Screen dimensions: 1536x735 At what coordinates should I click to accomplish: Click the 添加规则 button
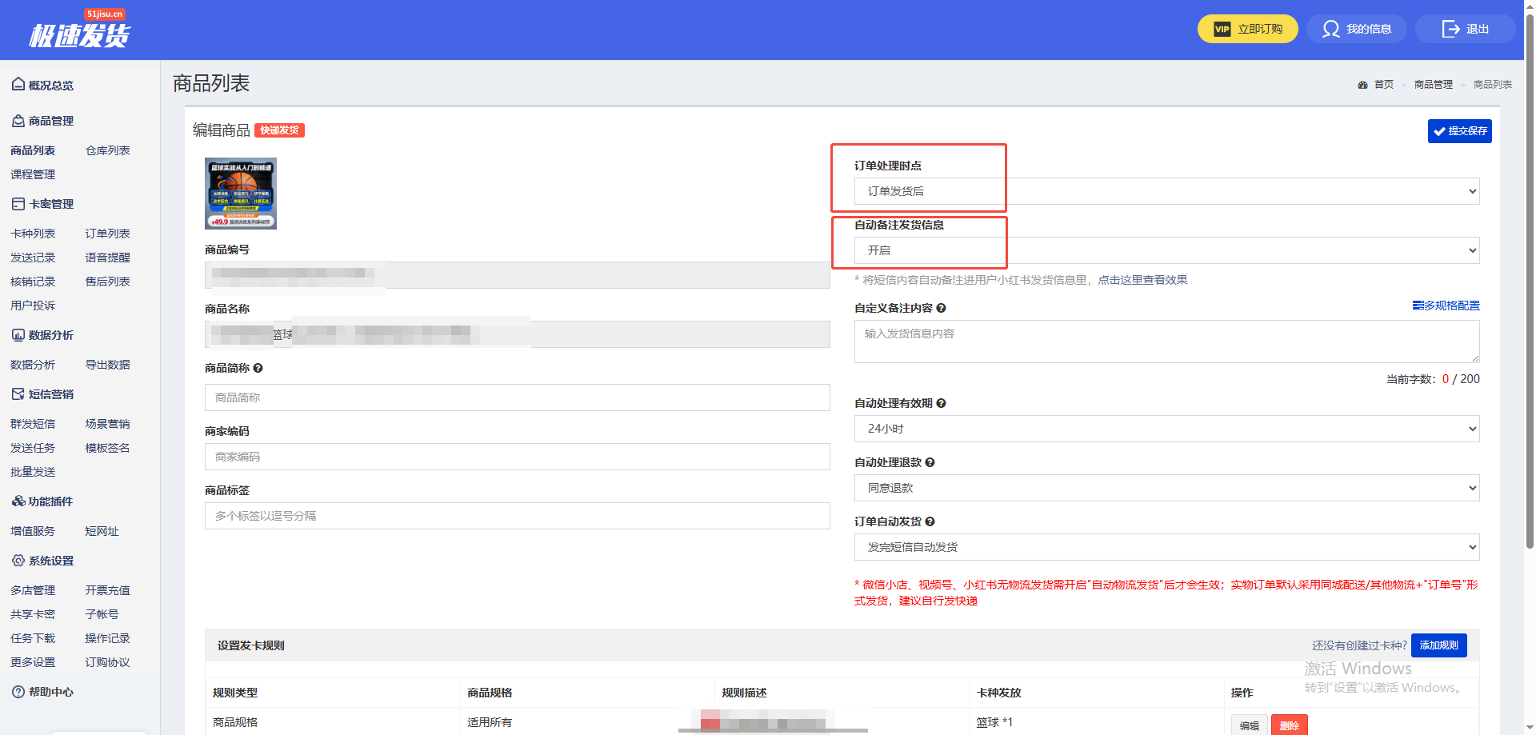click(1438, 645)
